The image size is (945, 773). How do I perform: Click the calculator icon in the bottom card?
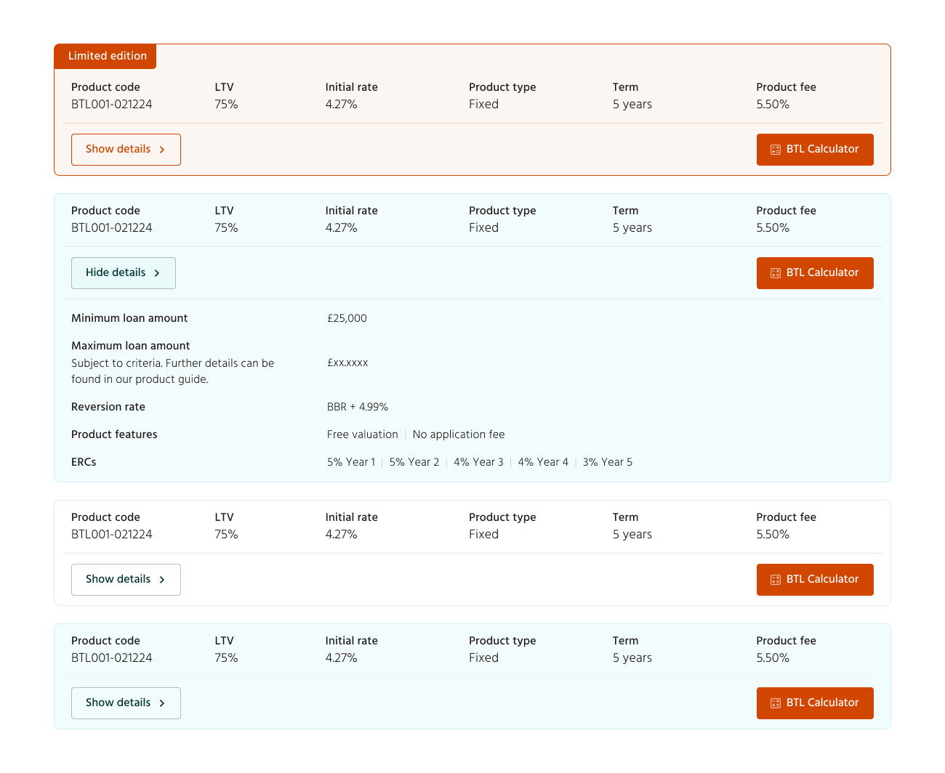(x=776, y=703)
